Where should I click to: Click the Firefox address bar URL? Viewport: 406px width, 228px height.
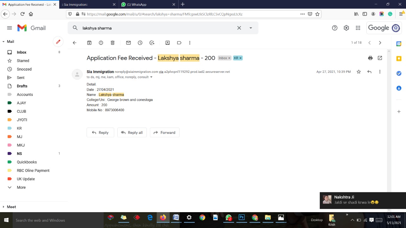[x=165, y=14]
